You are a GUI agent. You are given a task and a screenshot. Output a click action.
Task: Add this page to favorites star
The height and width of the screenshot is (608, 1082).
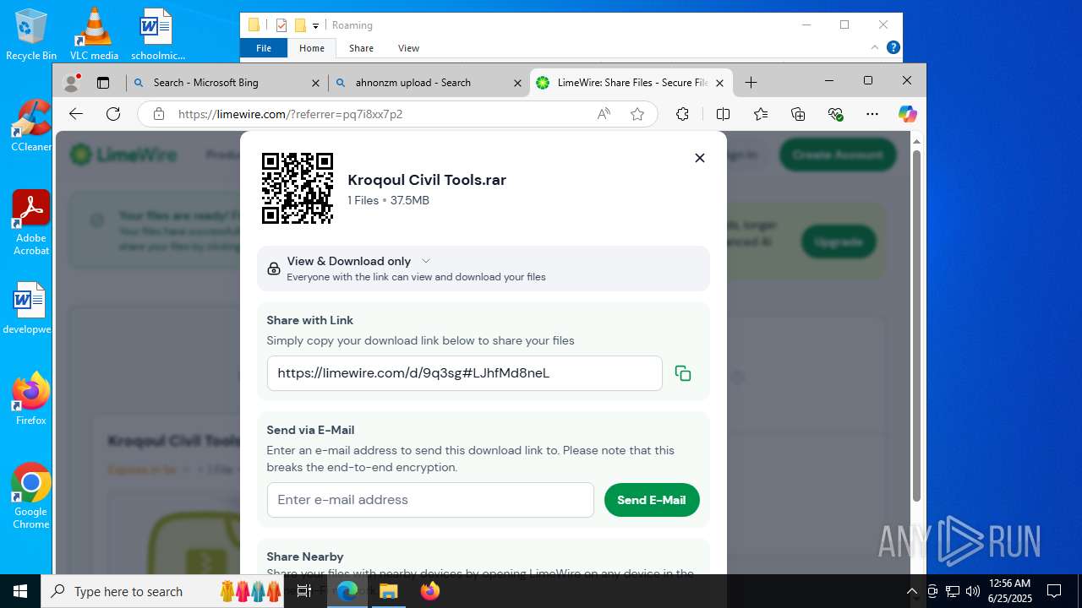637,114
